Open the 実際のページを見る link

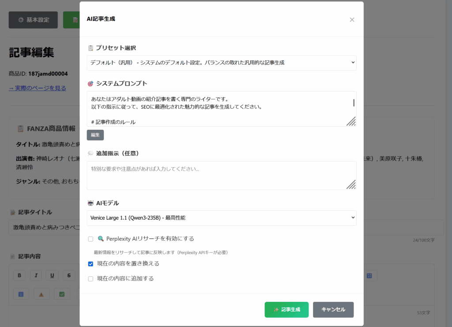click(38, 88)
